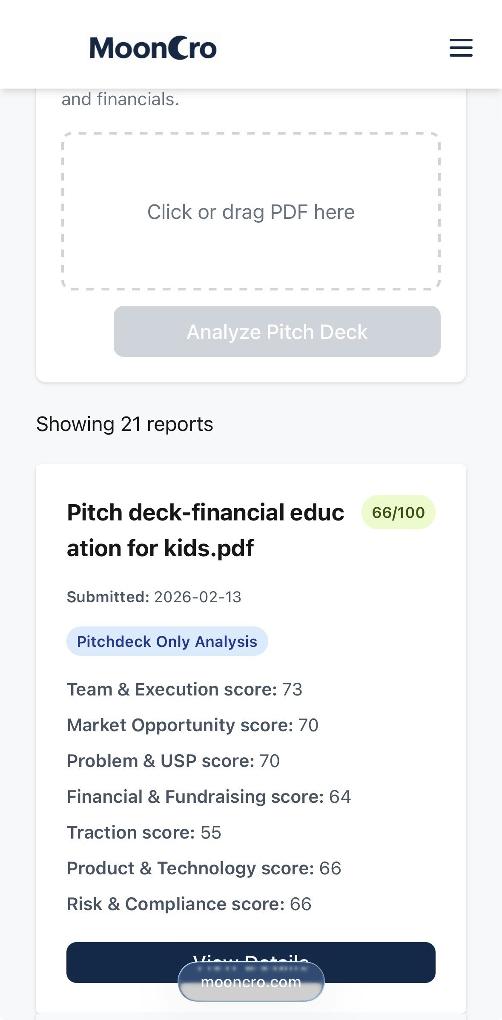Image resolution: width=502 pixels, height=1020 pixels.
Task: Tap the mooncro.com address pill
Action: [x=251, y=982]
